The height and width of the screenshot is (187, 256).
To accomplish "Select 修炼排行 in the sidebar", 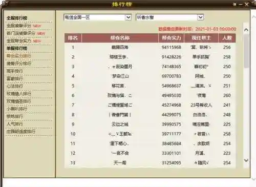I will pos(15,116).
